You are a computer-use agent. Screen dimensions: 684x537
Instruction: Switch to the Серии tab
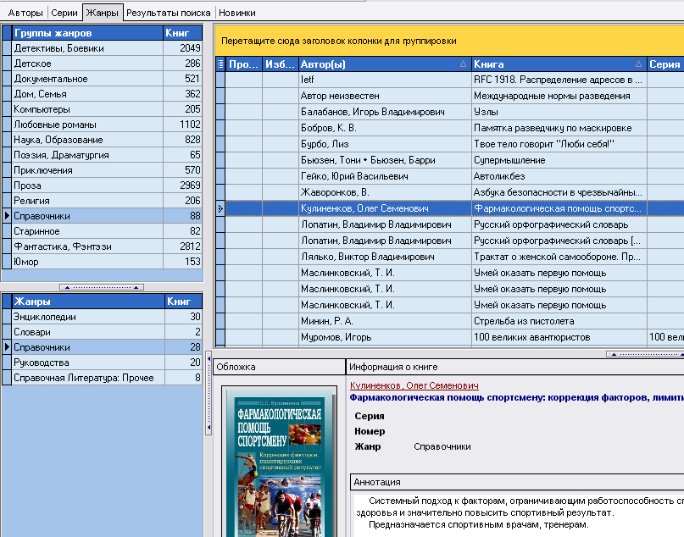point(64,13)
